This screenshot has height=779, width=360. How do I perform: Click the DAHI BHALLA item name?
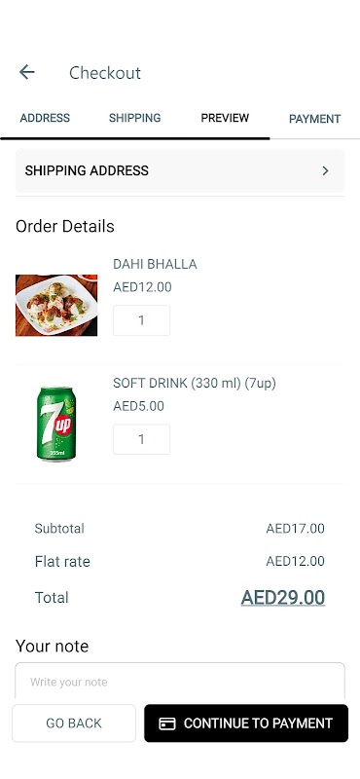155,264
